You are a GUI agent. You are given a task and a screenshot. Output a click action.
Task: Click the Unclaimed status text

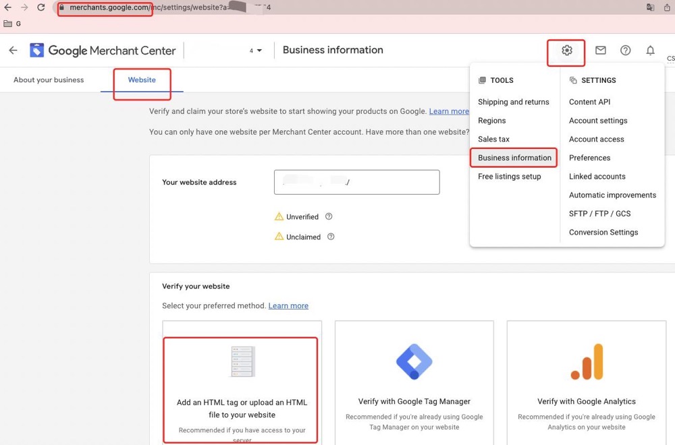[x=304, y=237]
